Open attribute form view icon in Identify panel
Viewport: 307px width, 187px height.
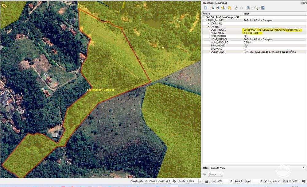click(x=205, y=8)
